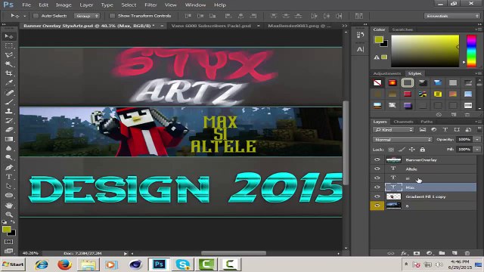Select the Zoom tool
484x272 pixels.
tap(8, 215)
